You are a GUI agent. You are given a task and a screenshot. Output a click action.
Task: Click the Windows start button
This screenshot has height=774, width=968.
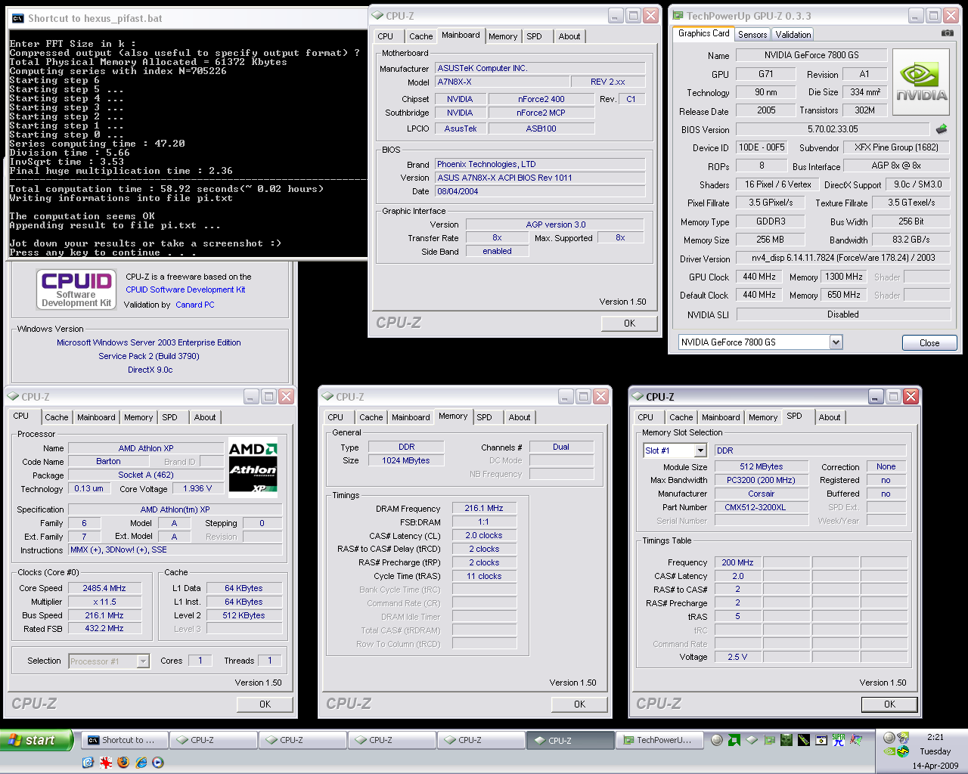[x=36, y=740]
